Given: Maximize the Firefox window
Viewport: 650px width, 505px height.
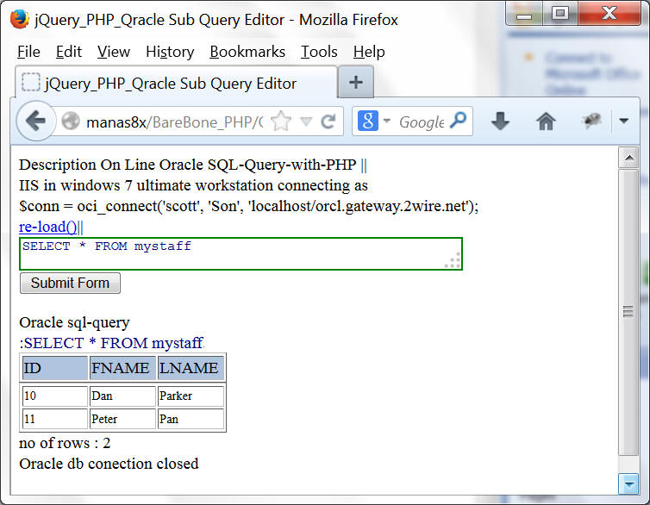Looking at the screenshot, I should (560, 13).
